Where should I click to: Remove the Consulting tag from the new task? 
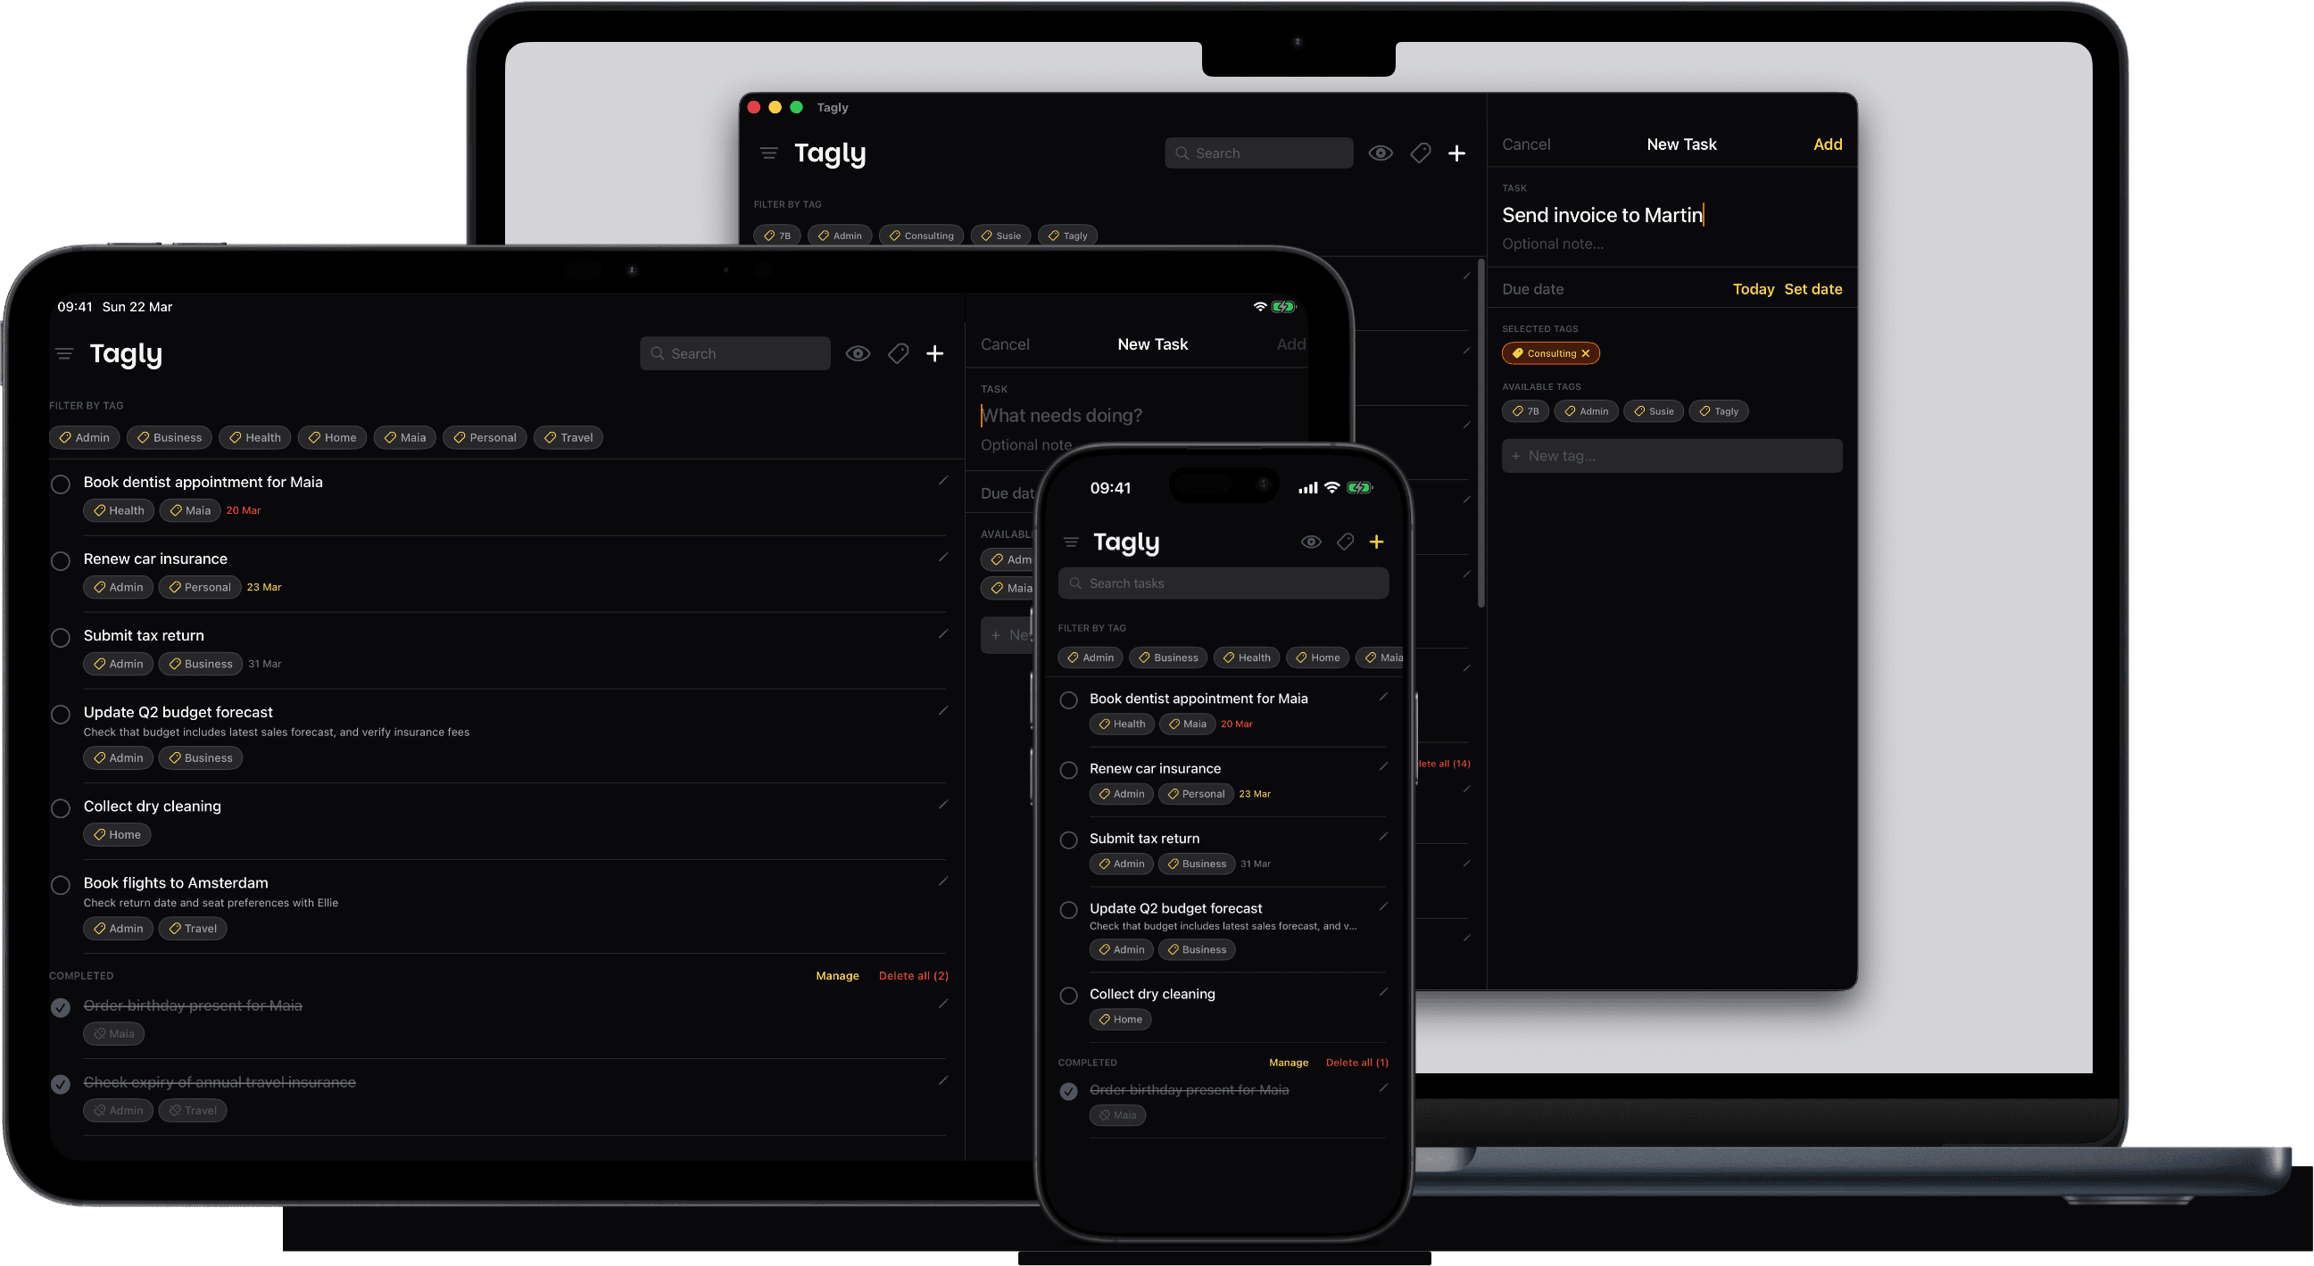(x=1586, y=353)
